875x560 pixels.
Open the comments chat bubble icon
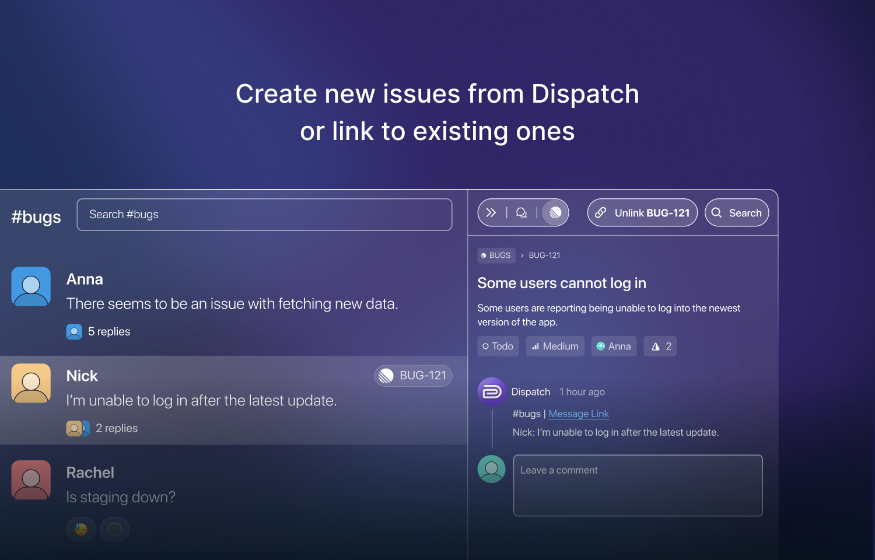click(x=521, y=213)
